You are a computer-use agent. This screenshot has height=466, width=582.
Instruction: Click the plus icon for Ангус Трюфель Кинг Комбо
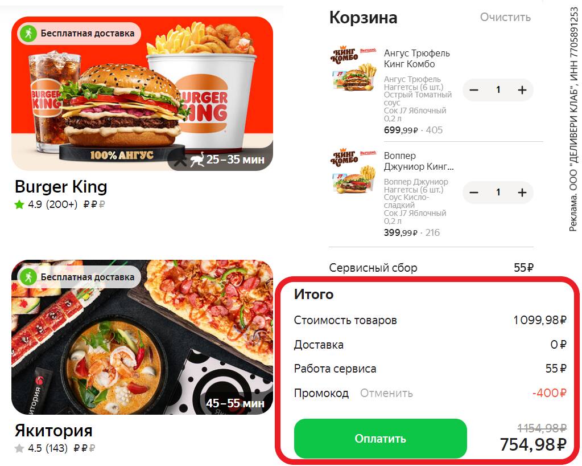coord(522,90)
